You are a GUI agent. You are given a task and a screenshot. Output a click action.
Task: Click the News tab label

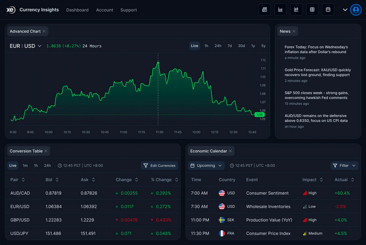pyautogui.click(x=285, y=31)
